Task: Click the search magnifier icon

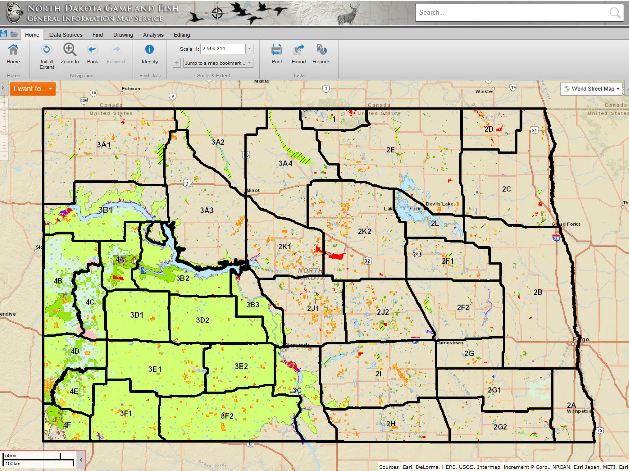Action: [615, 13]
